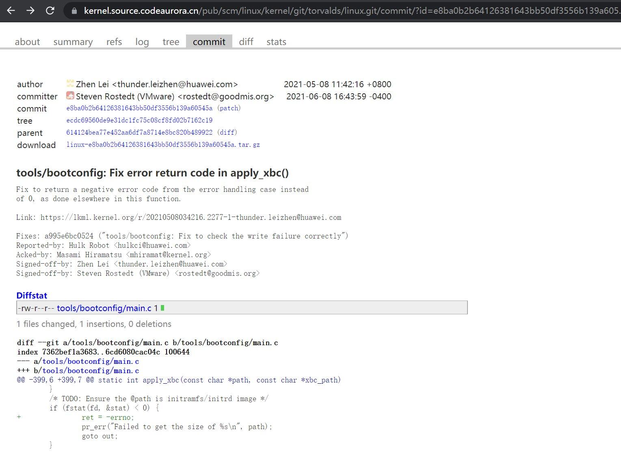The height and width of the screenshot is (464, 621).
Task: Switch to the log tab
Action: (x=142, y=42)
